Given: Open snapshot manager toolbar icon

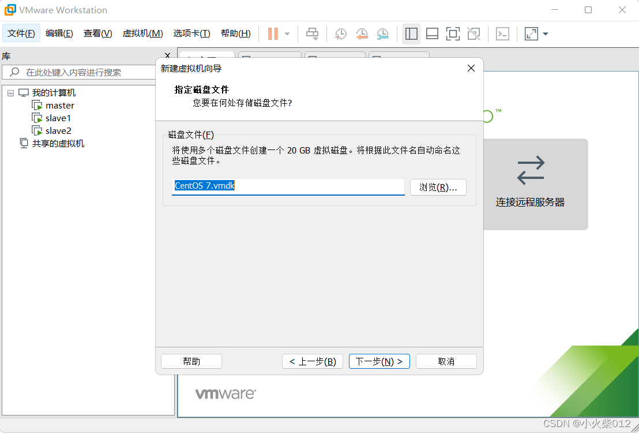Looking at the screenshot, I should click(383, 33).
